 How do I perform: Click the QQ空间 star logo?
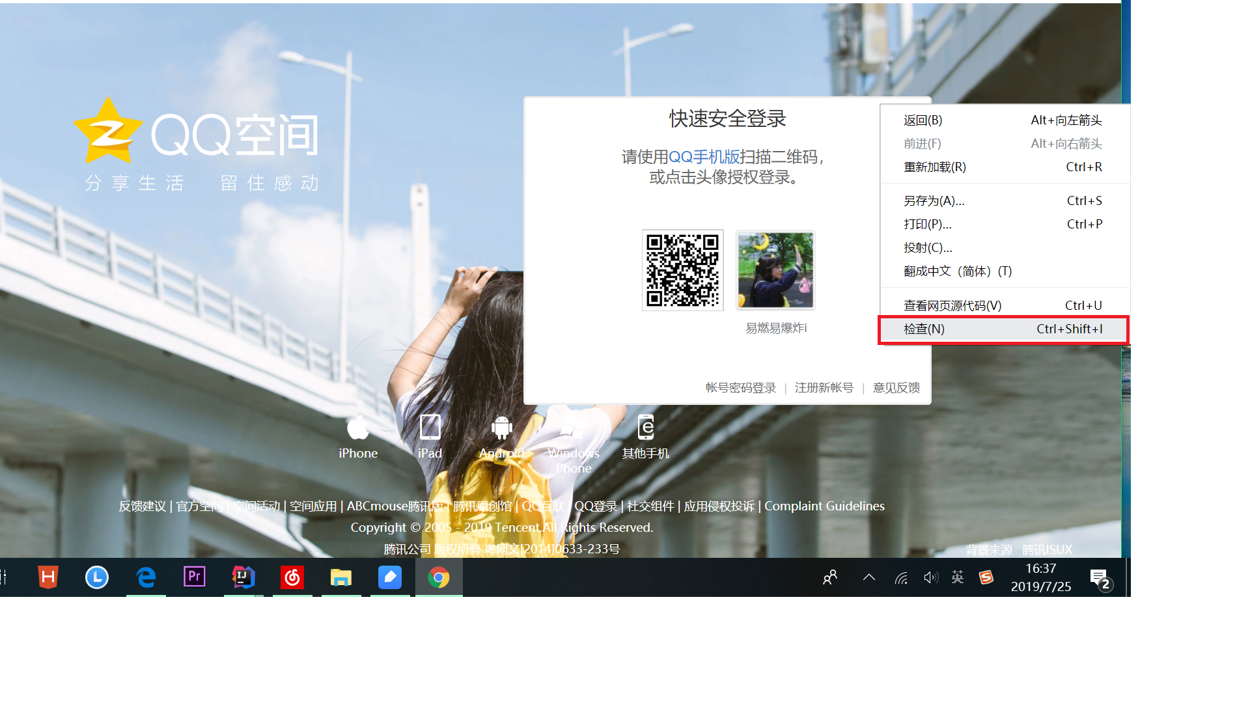[108, 132]
